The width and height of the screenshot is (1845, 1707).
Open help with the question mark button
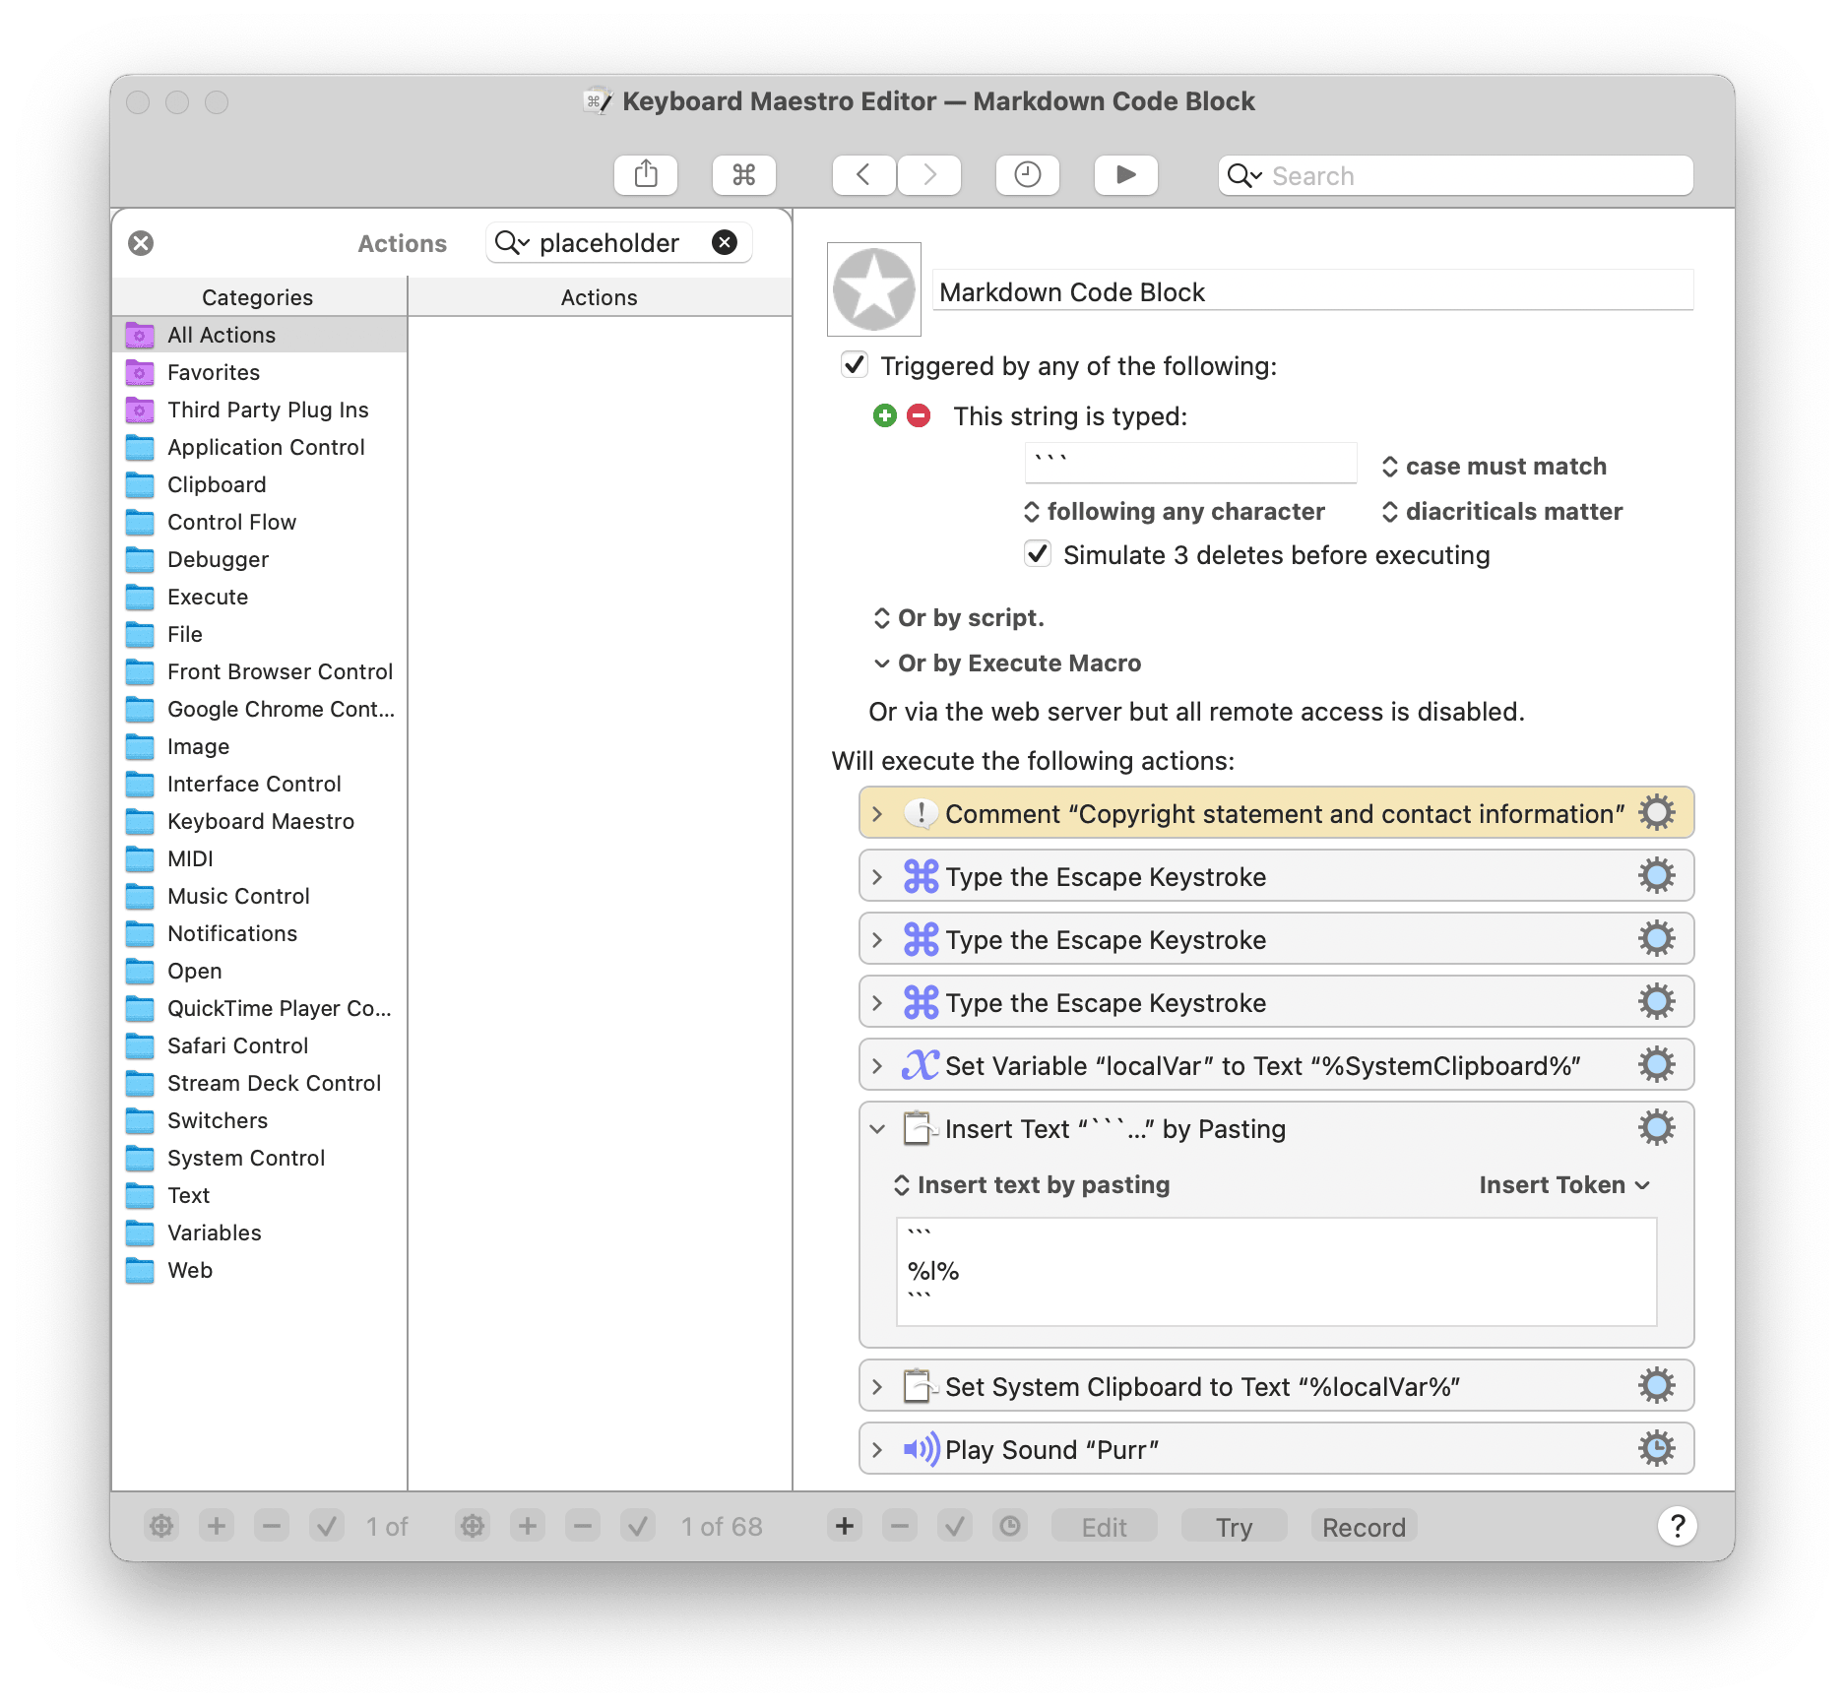pyautogui.click(x=1677, y=1526)
